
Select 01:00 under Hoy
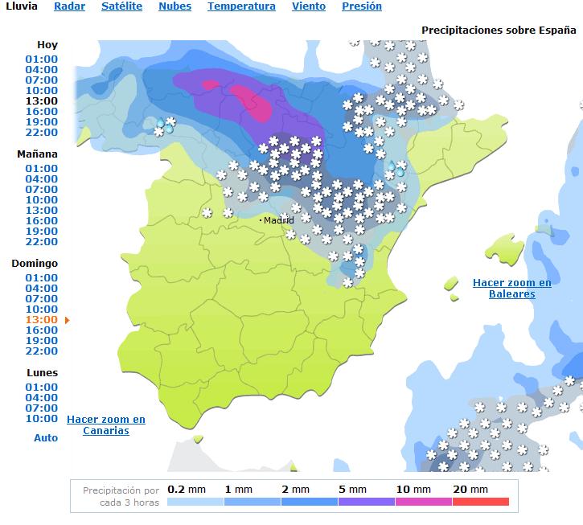(x=41, y=59)
